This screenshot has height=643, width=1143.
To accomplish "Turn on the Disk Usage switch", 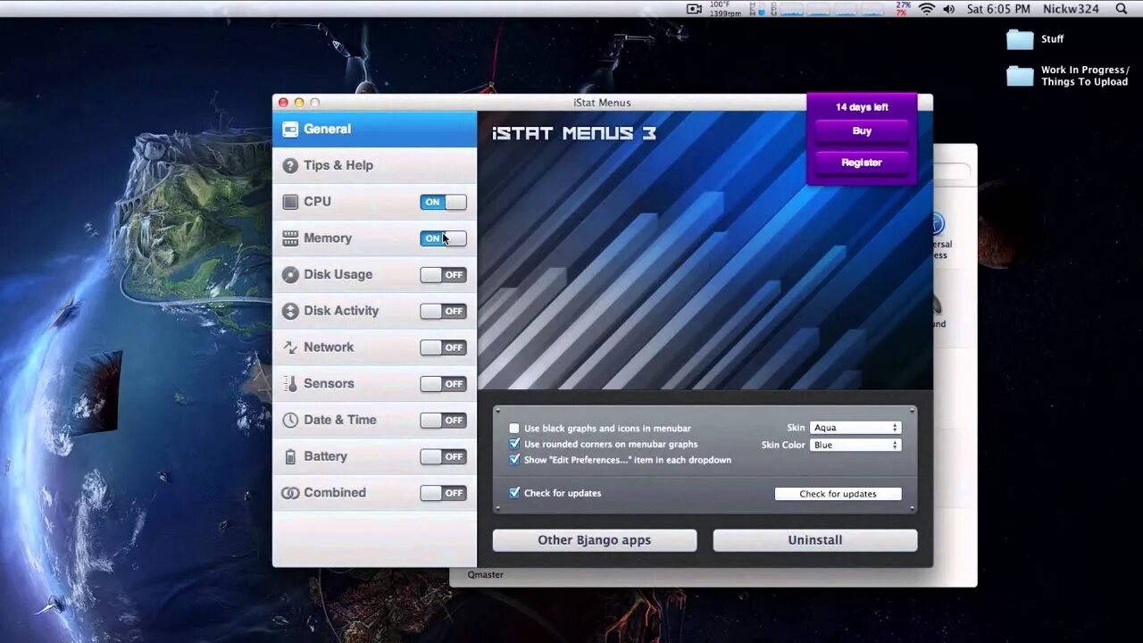I will click(443, 275).
